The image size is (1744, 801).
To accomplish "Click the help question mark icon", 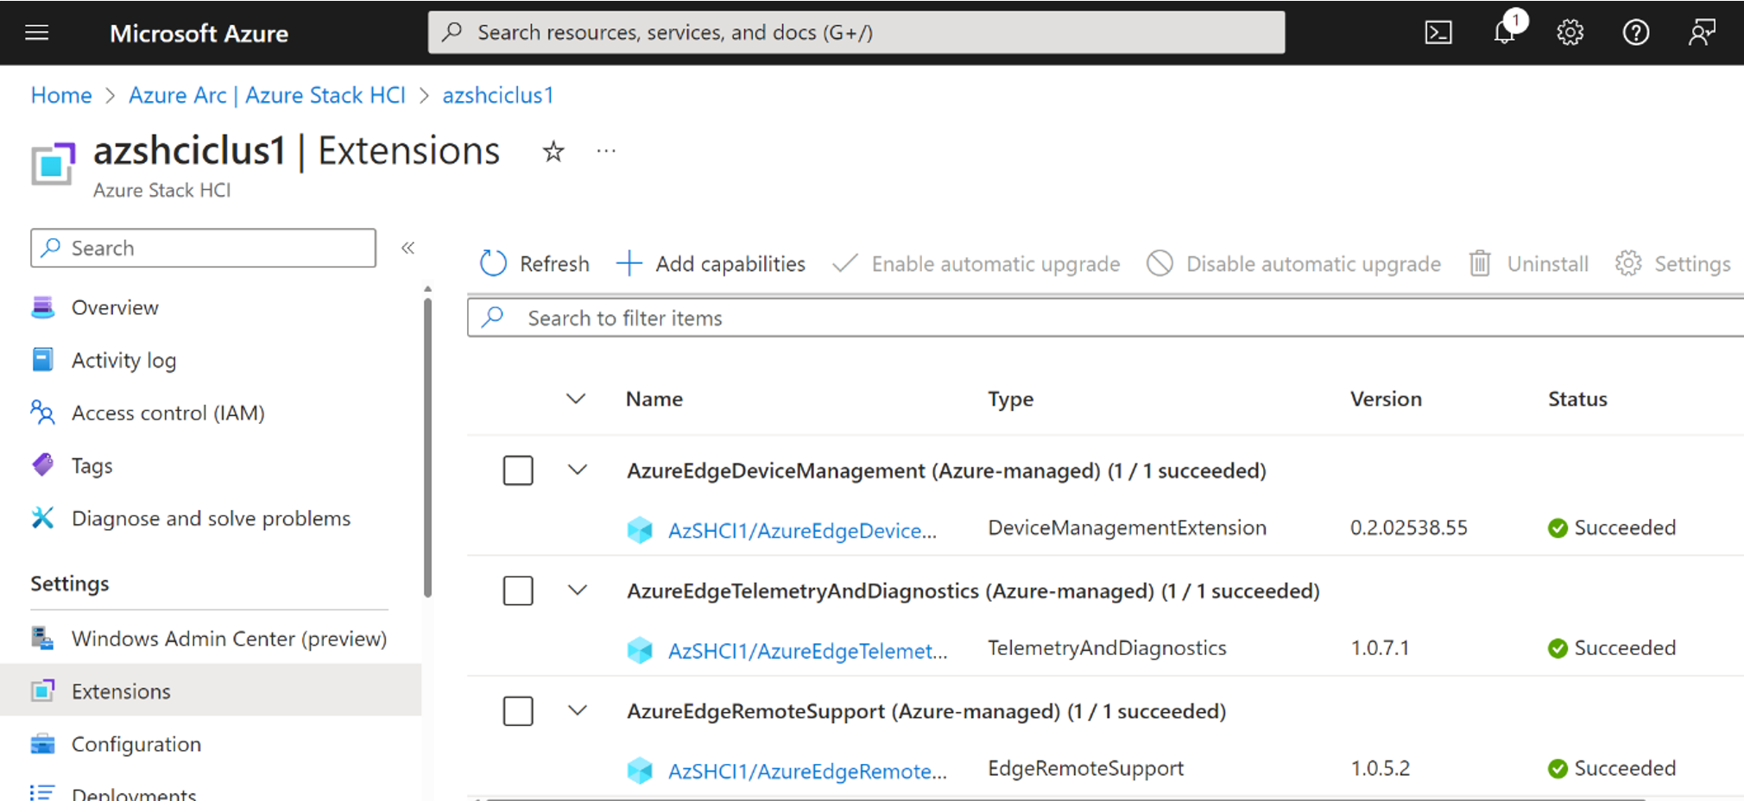I will 1635,33.
